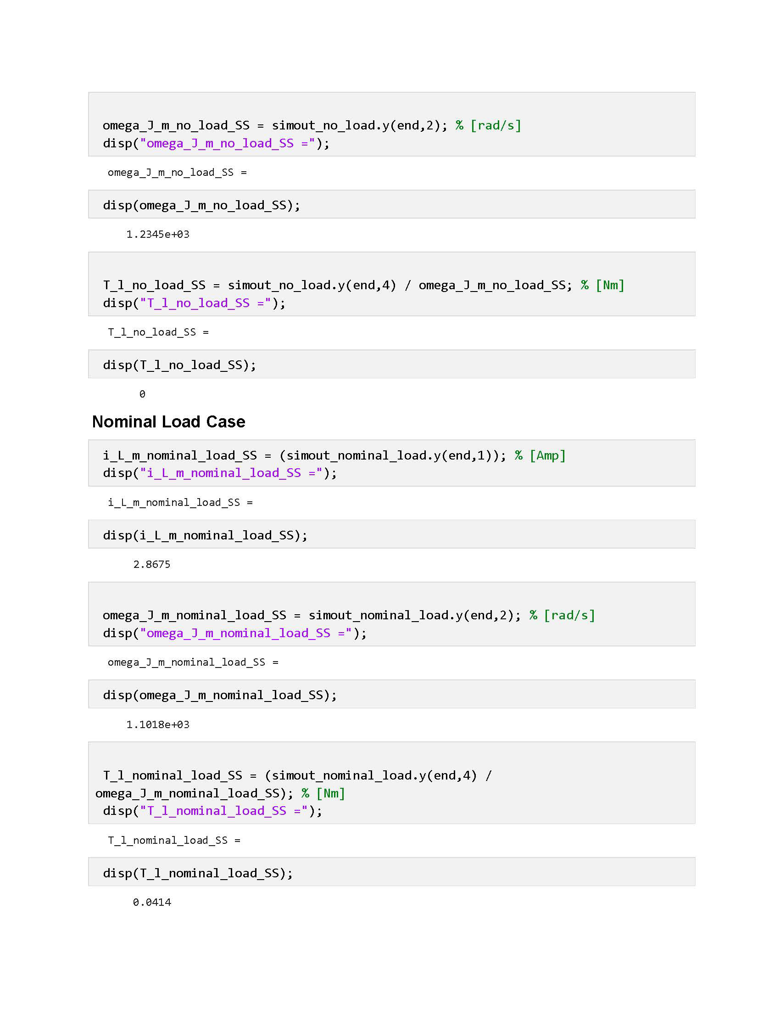Click the disp(i_L_m_nominal_load_SS); code block
This screenshot has height=1010, width=780.
tap(205, 535)
